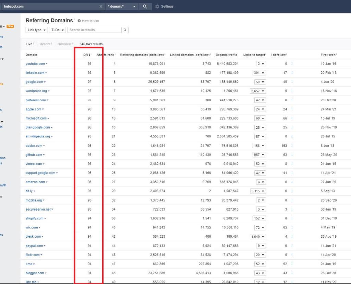Open the TLDs filter dropdown
Screen dimensions: 351x284
click(57, 30)
